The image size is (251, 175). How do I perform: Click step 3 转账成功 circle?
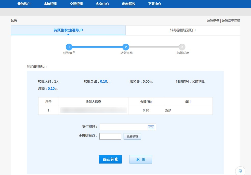(x=182, y=47)
